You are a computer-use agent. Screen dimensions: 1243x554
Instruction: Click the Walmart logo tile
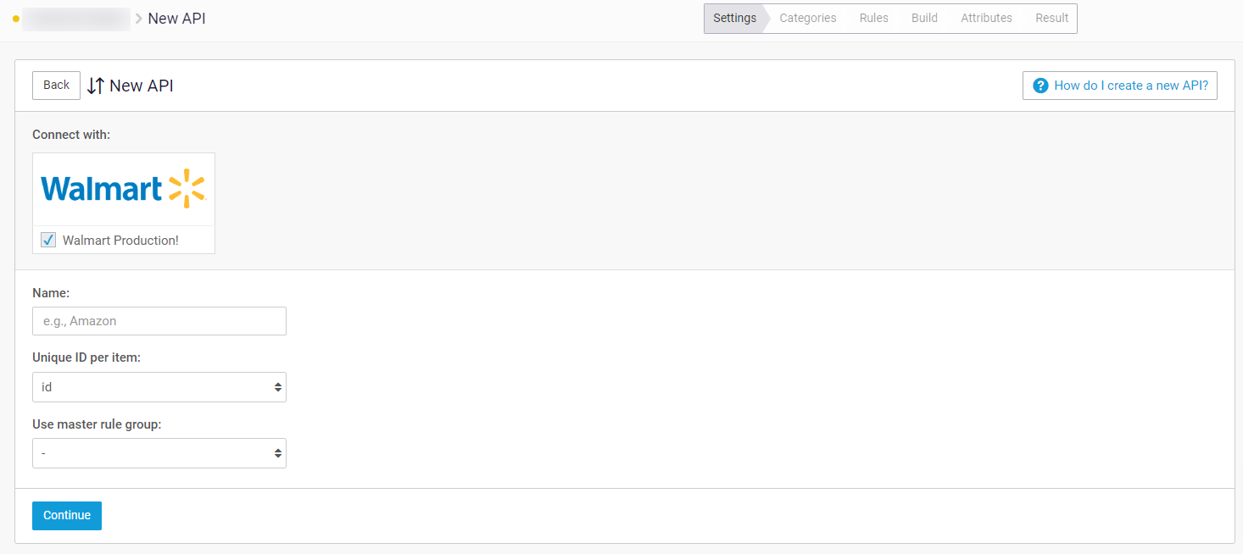[124, 189]
